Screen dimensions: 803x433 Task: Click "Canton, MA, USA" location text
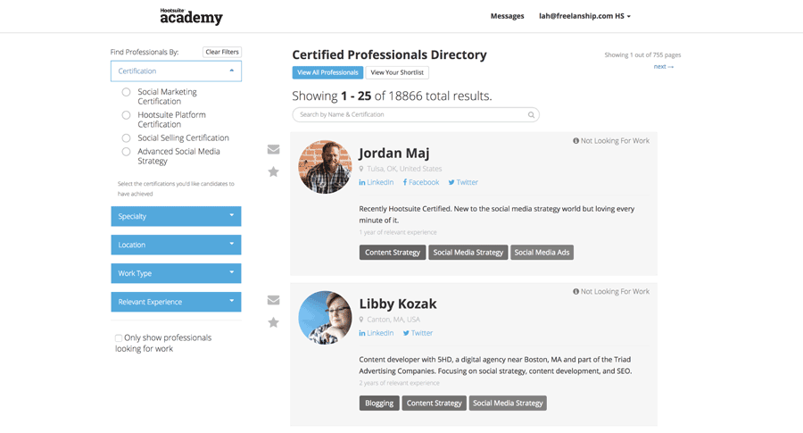click(393, 320)
